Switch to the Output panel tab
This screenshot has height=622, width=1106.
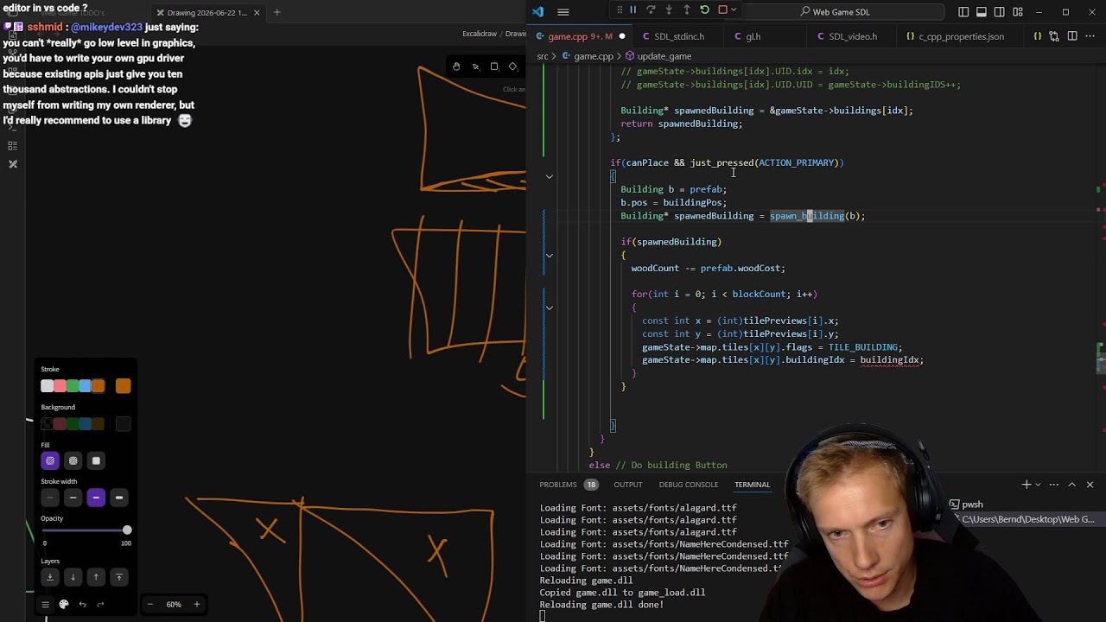(x=628, y=485)
